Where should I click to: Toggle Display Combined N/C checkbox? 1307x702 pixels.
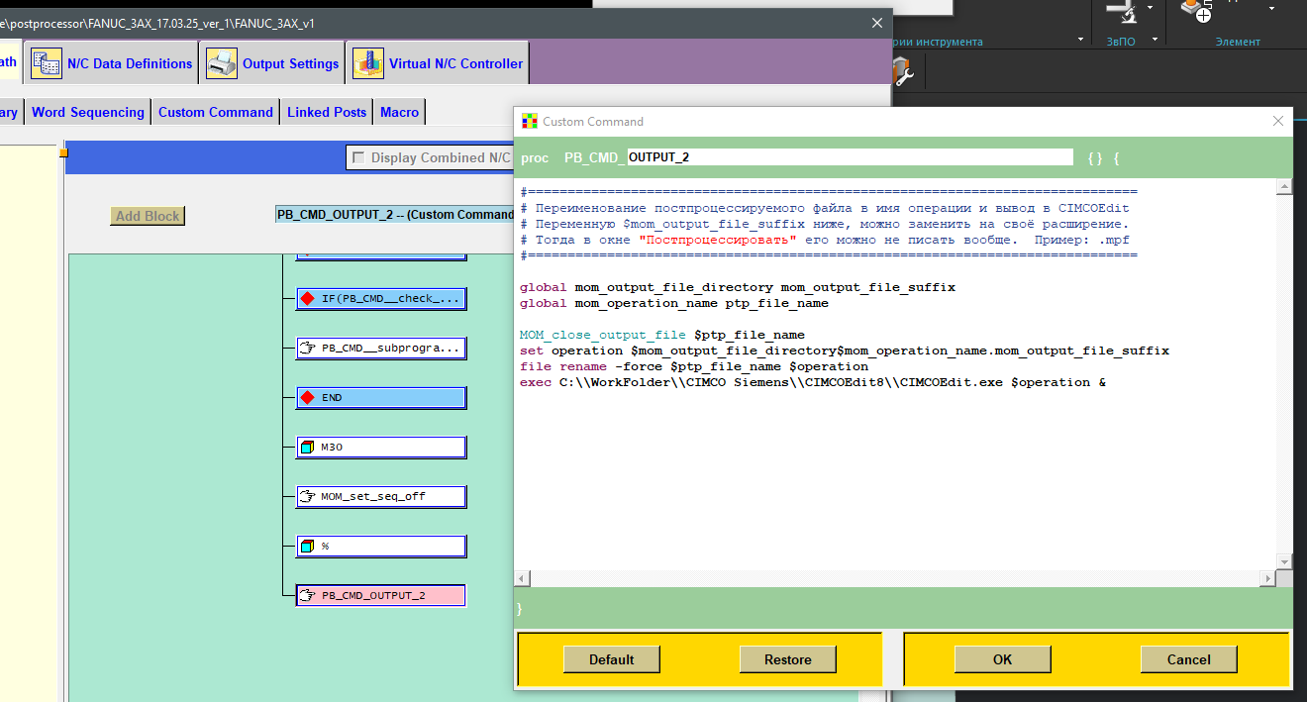tap(358, 157)
